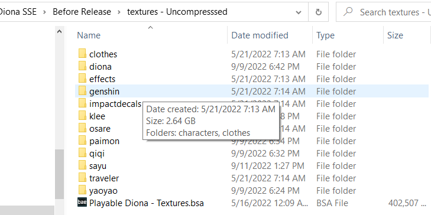Image resolution: width=431 pixels, height=215 pixels.
Task: Select the diona folder icon
Action: (82, 66)
